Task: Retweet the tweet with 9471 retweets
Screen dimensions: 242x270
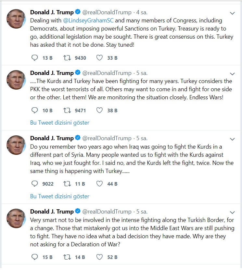Action: [67, 111]
